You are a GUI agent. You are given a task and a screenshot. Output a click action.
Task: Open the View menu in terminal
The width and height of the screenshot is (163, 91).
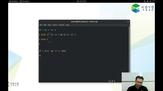click(49, 25)
